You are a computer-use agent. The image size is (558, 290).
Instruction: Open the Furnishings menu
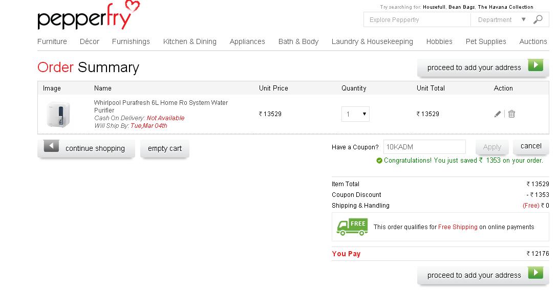point(131,41)
